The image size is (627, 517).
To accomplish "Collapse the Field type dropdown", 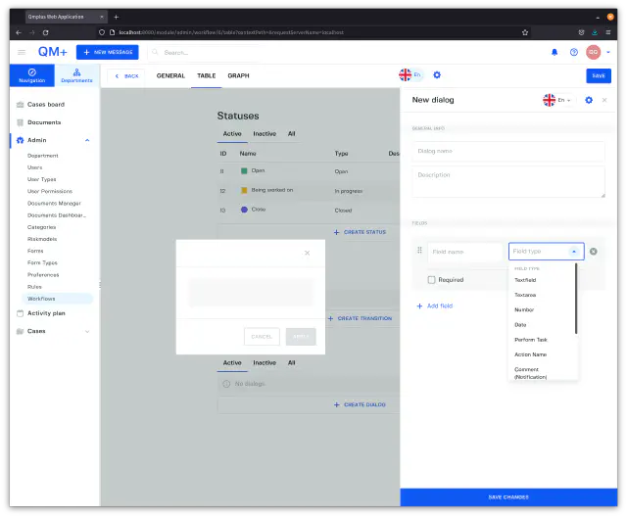I will click(574, 252).
